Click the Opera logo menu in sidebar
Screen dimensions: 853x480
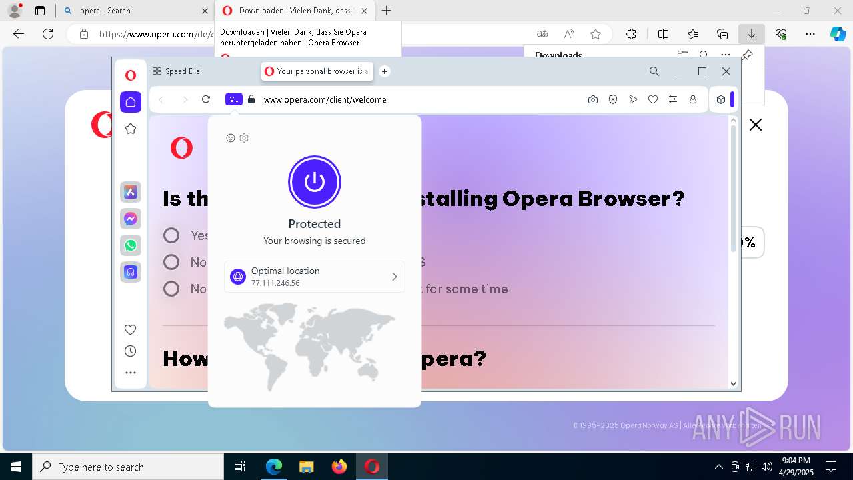(131, 75)
